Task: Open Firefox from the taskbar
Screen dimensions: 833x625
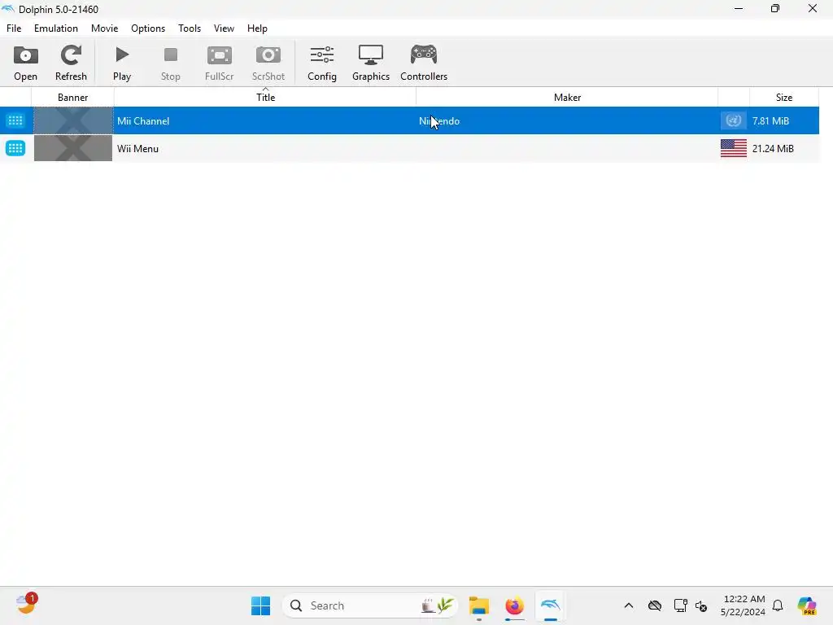Action: [514, 605]
